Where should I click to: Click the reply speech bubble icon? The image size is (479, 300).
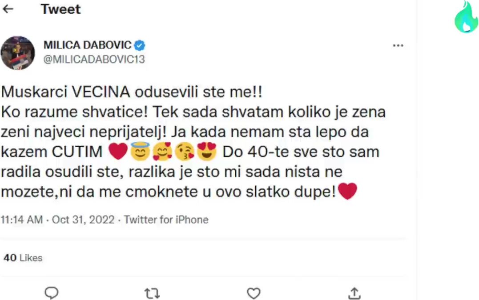point(52,293)
